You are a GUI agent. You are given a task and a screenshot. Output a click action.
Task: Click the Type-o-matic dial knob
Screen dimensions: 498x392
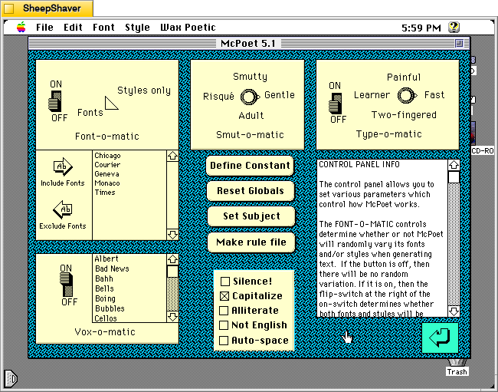(x=407, y=95)
